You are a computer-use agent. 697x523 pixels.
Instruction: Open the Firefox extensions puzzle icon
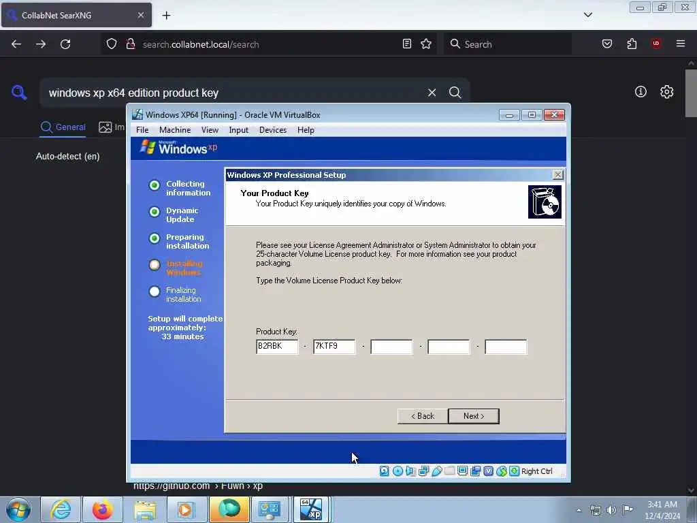point(632,44)
